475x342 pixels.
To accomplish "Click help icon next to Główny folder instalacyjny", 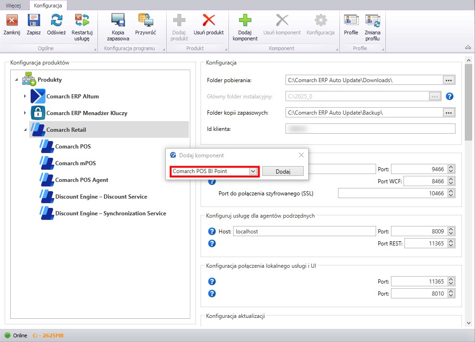I will point(449,96).
